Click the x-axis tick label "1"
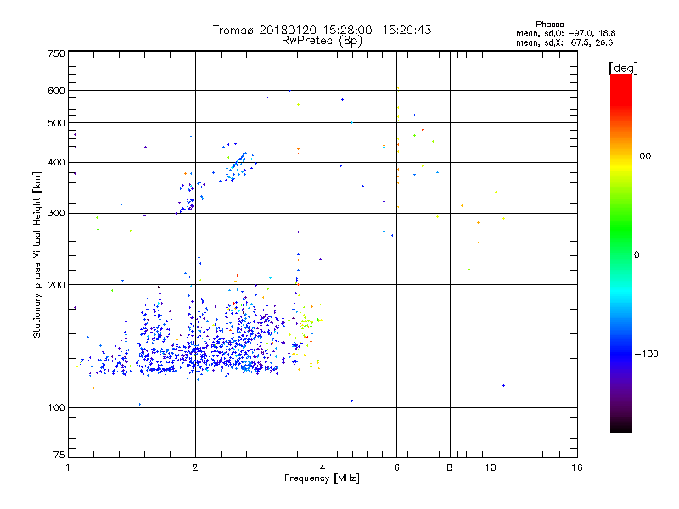This screenshot has height=509, width=679. pyautogui.click(x=68, y=467)
